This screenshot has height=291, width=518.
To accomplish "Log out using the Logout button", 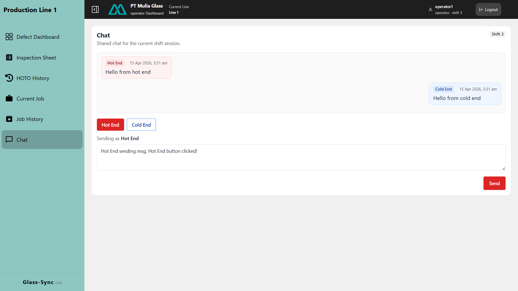I will click(x=488, y=9).
